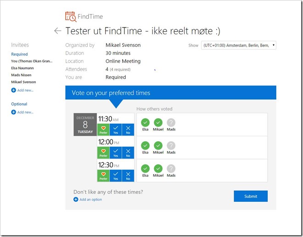
Task: Click Mads' pending vote icon for 12:00 PM
Action: point(171,145)
